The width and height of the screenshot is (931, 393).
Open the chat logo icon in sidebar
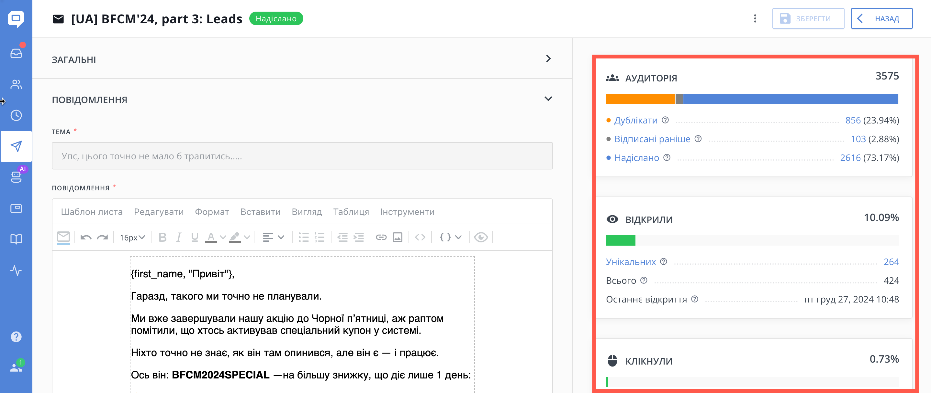pos(16,18)
